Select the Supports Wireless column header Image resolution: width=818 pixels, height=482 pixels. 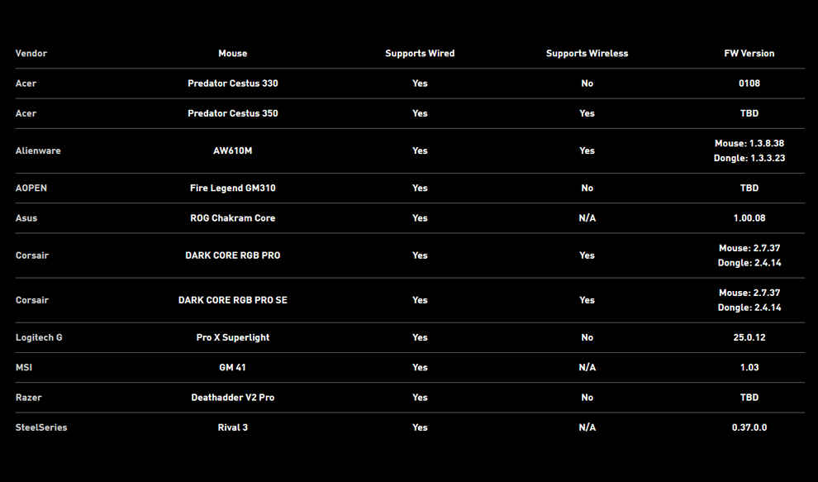click(x=587, y=53)
